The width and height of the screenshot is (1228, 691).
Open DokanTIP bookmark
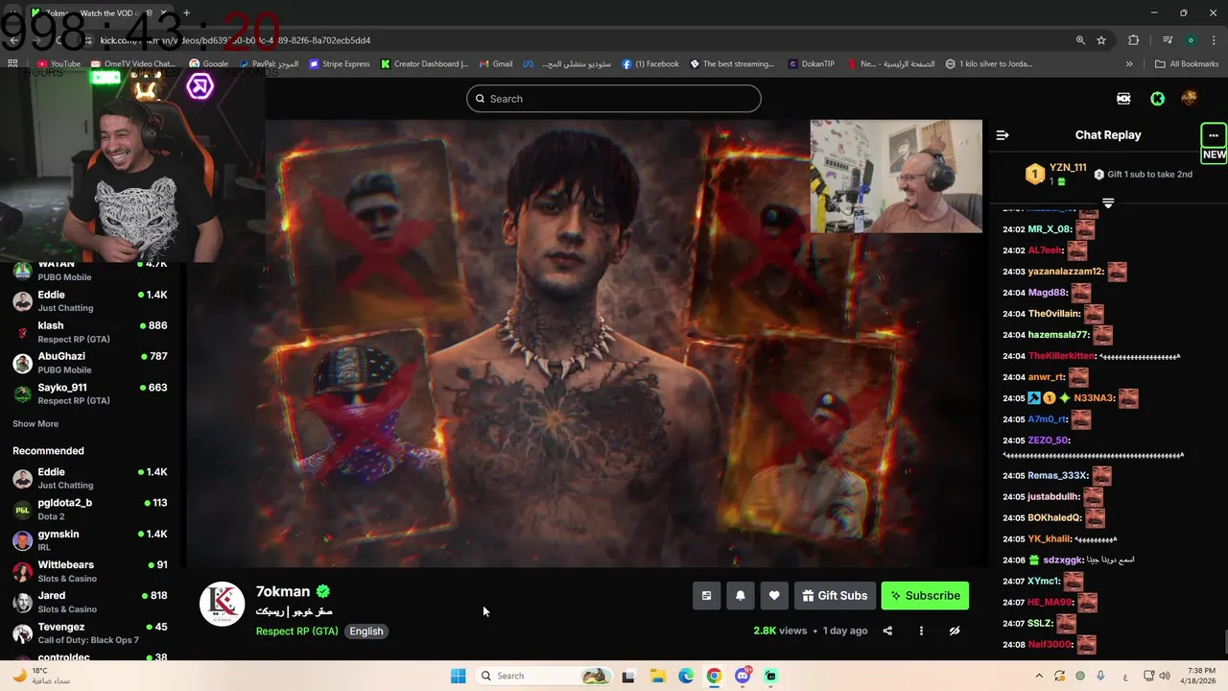[812, 64]
